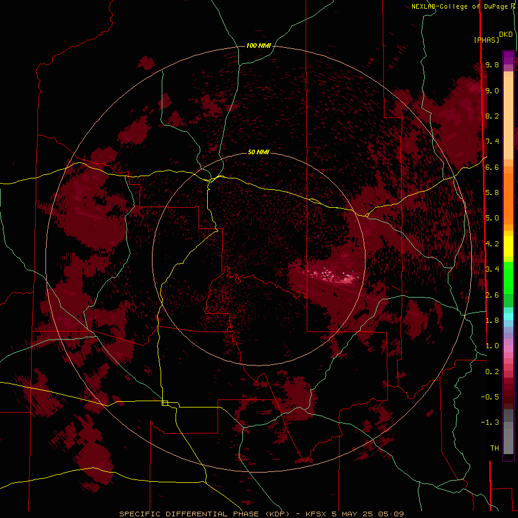Click the NEXLAB-College of DuPage credit text
This screenshot has width=518, height=518.
tap(459, 6)
